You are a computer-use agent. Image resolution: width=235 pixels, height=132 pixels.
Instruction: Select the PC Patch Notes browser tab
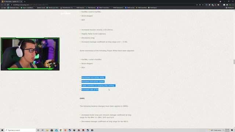pos(11,1)
